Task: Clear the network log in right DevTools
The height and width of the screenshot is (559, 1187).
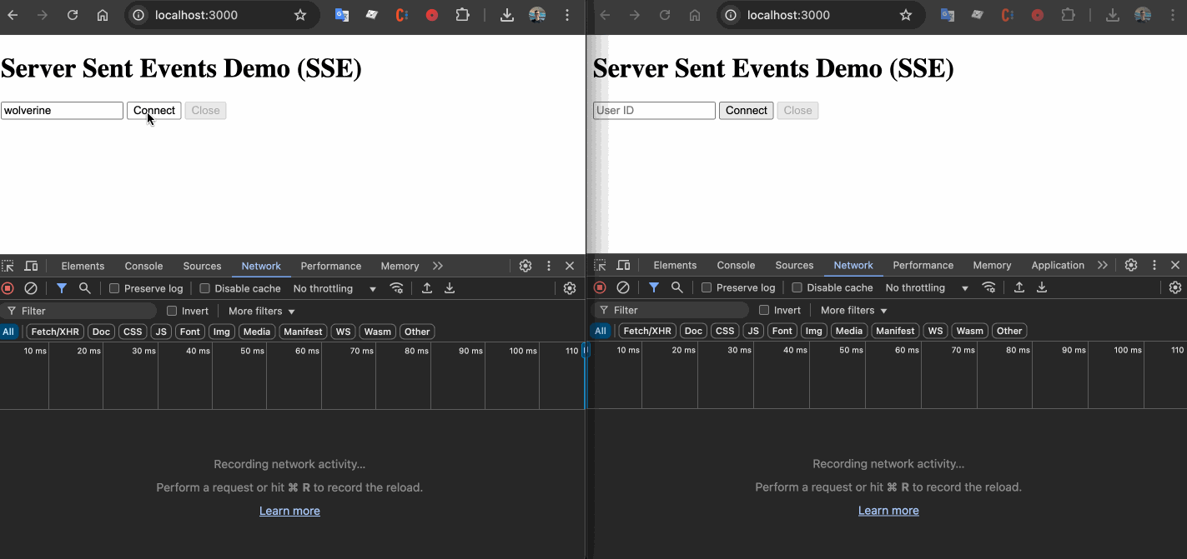Action: tap(623, 287)
